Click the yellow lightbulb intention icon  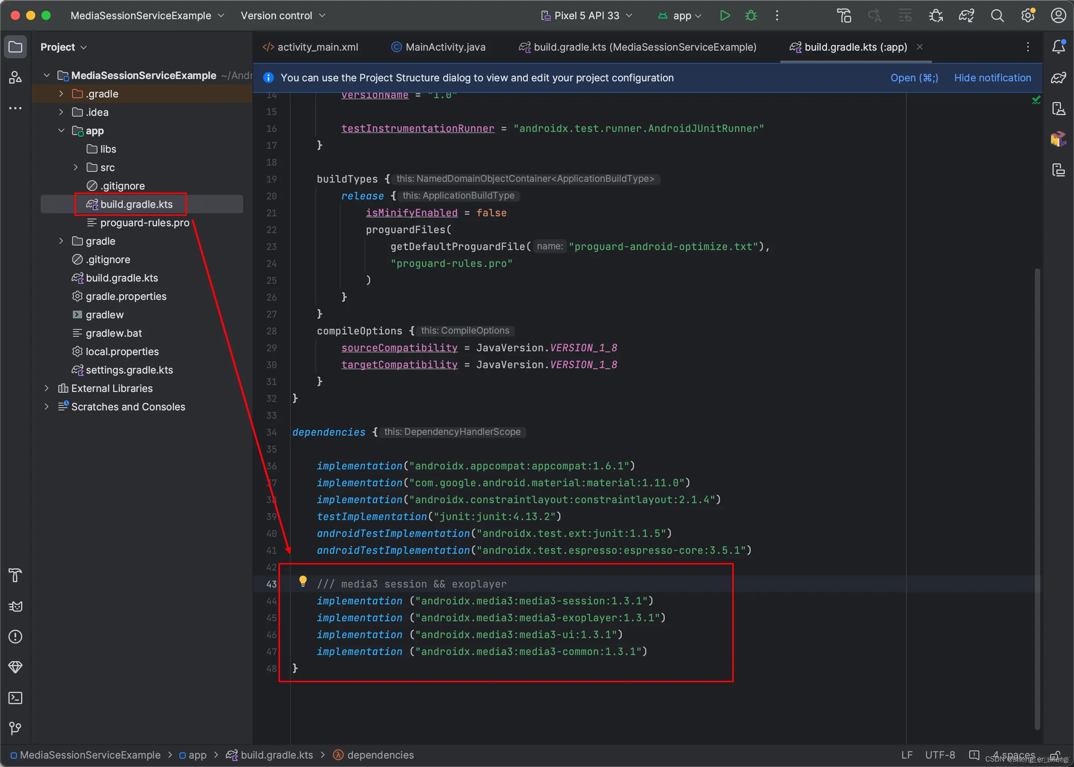click(303, 581)
